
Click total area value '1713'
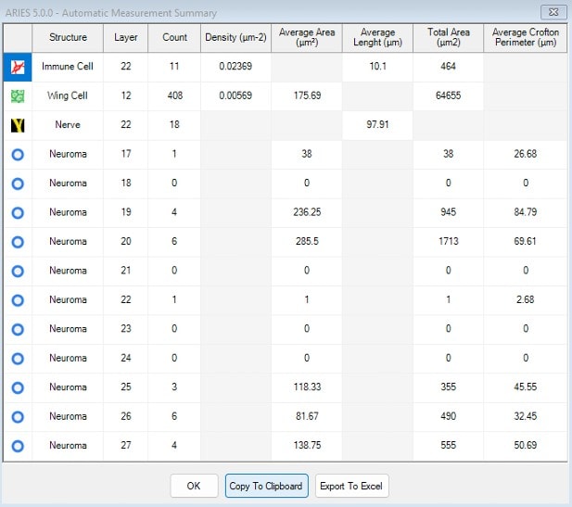(x=449, y=242)
